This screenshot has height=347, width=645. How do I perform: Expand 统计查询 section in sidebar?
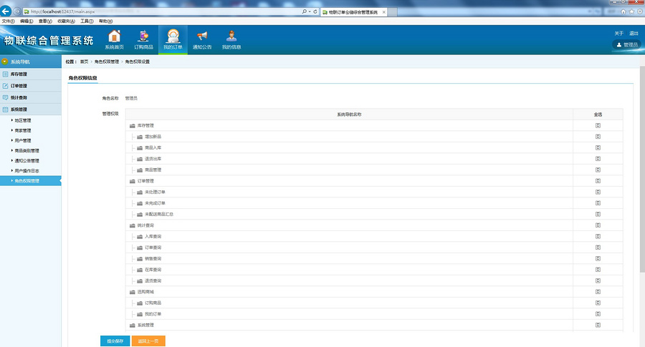(x=30, y=98)
